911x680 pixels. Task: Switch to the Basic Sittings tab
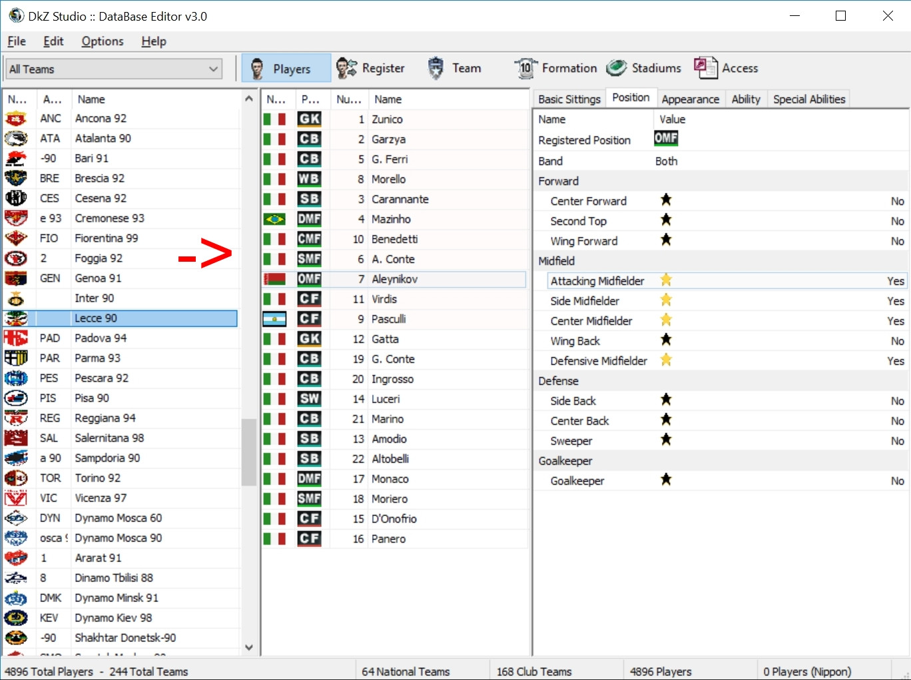point(569,99)
